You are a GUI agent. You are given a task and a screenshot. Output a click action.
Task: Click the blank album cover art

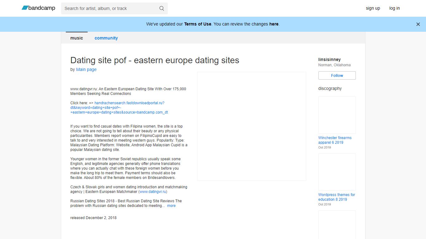(252, 126)
